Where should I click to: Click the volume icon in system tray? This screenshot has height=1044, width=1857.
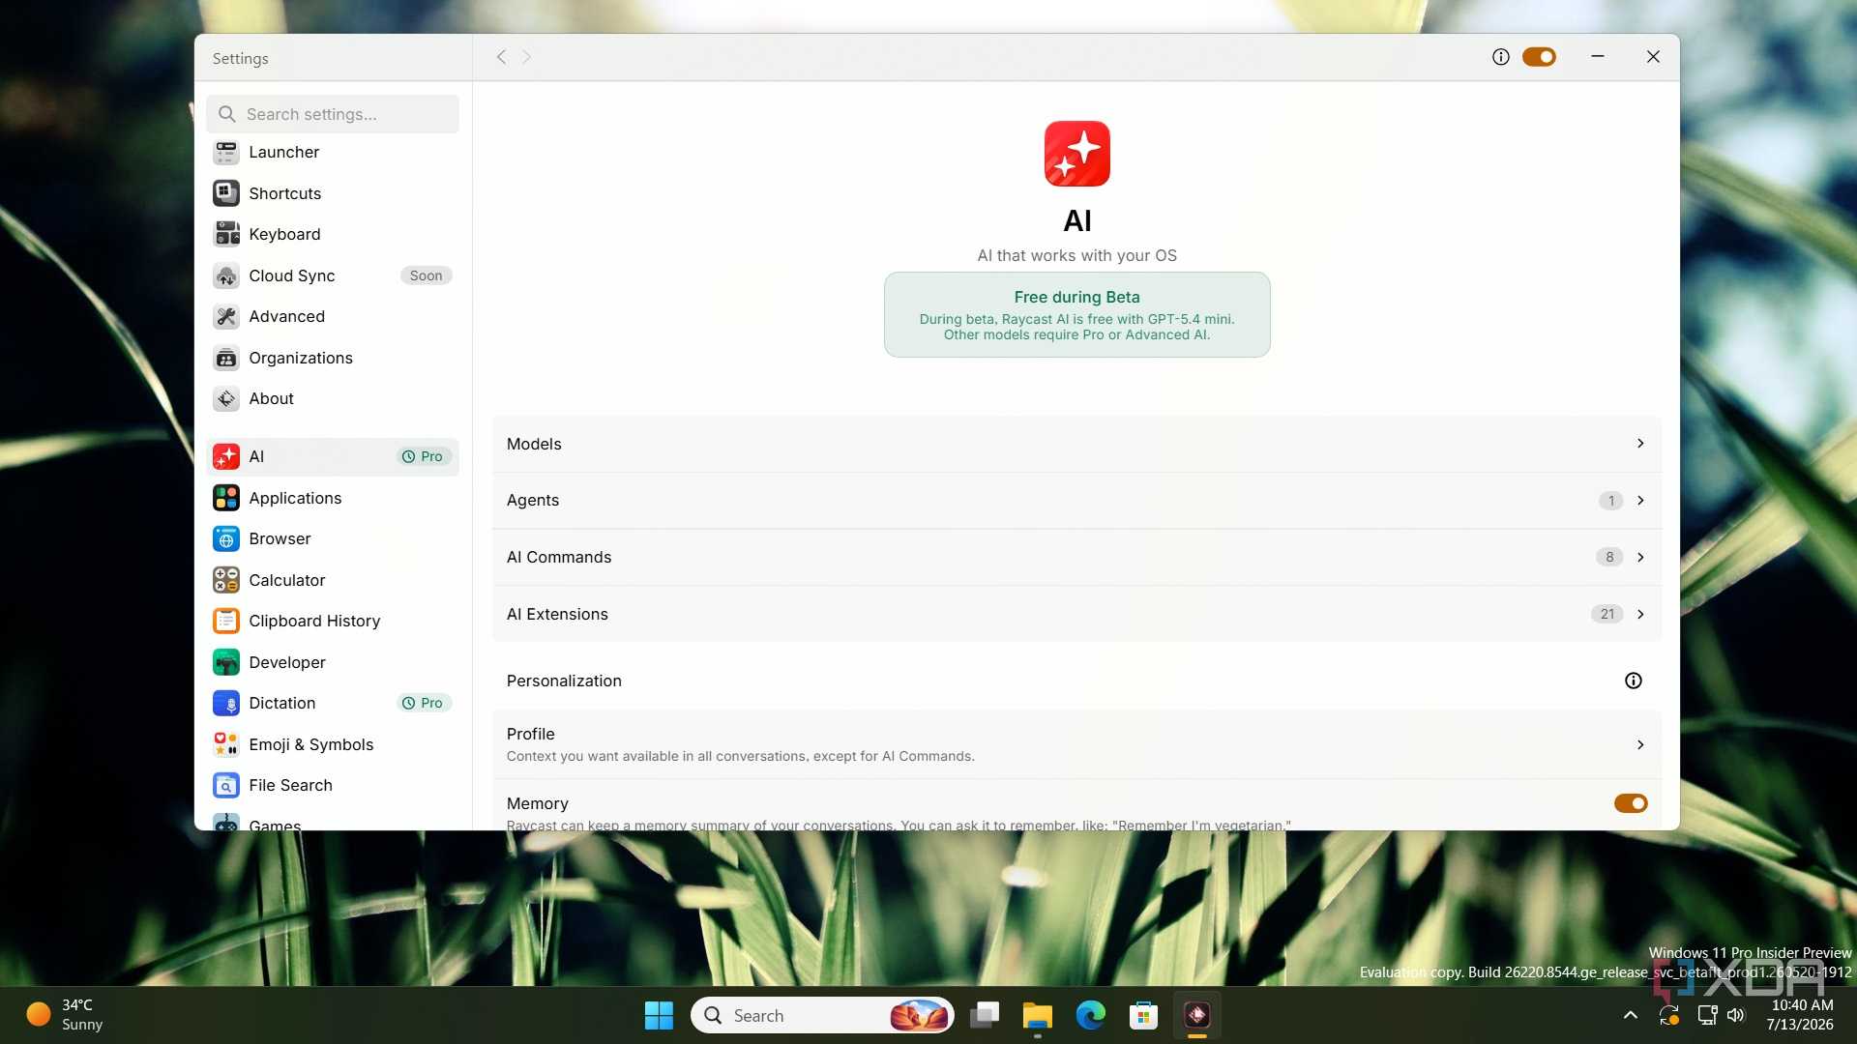click(x=1736, y=1015)
